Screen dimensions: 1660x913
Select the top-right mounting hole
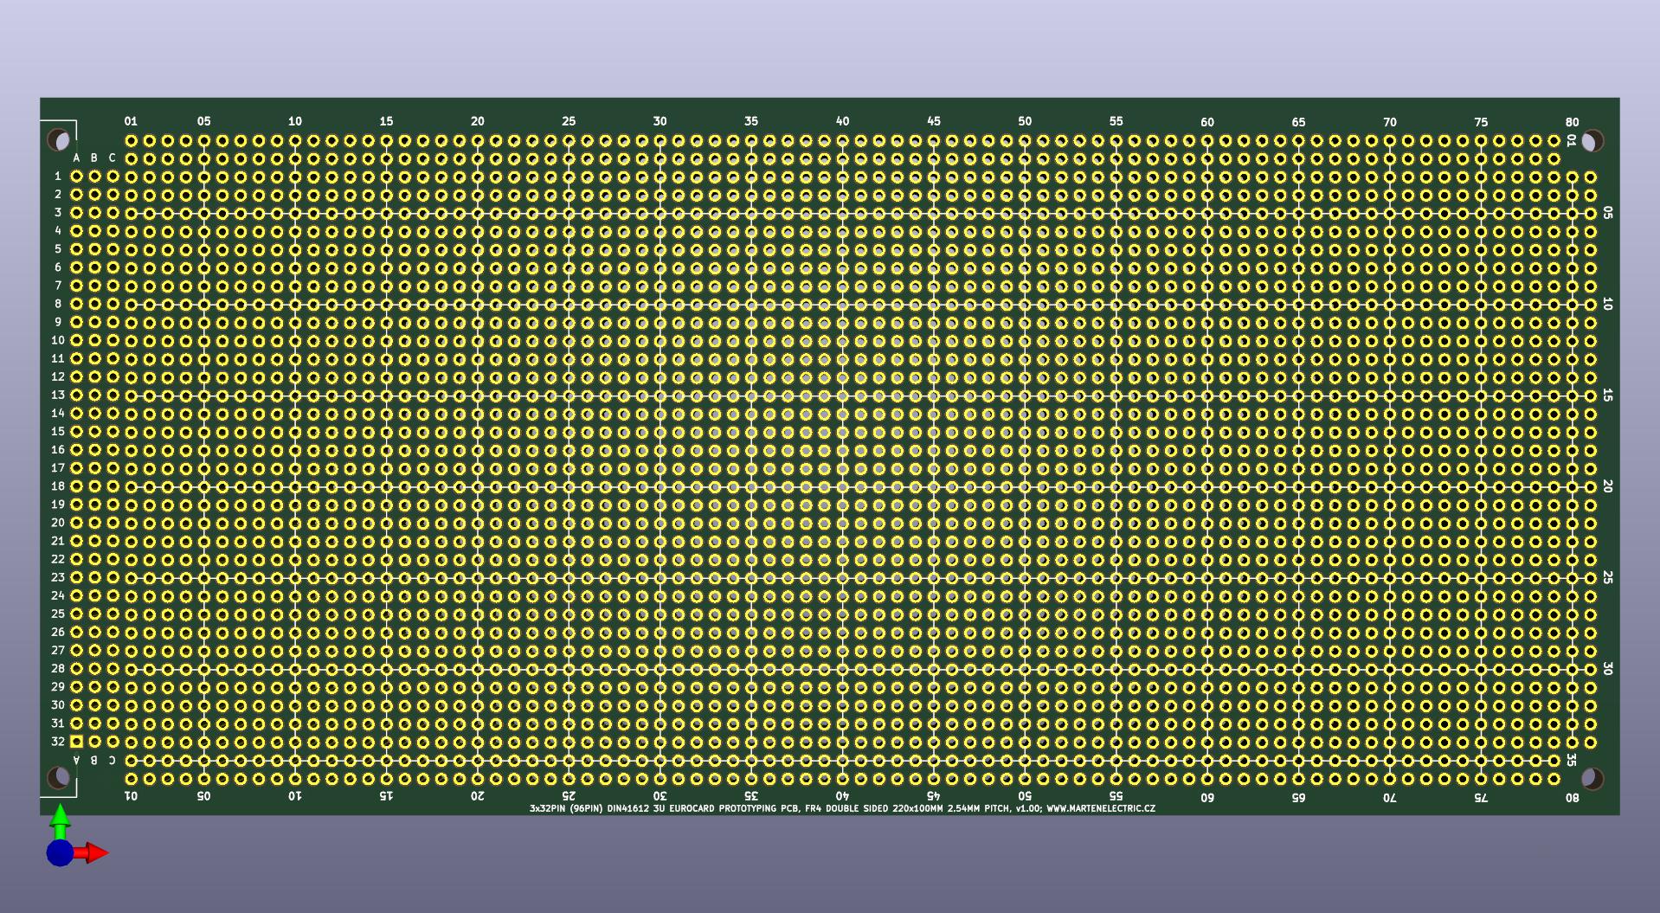[1592, 140]
